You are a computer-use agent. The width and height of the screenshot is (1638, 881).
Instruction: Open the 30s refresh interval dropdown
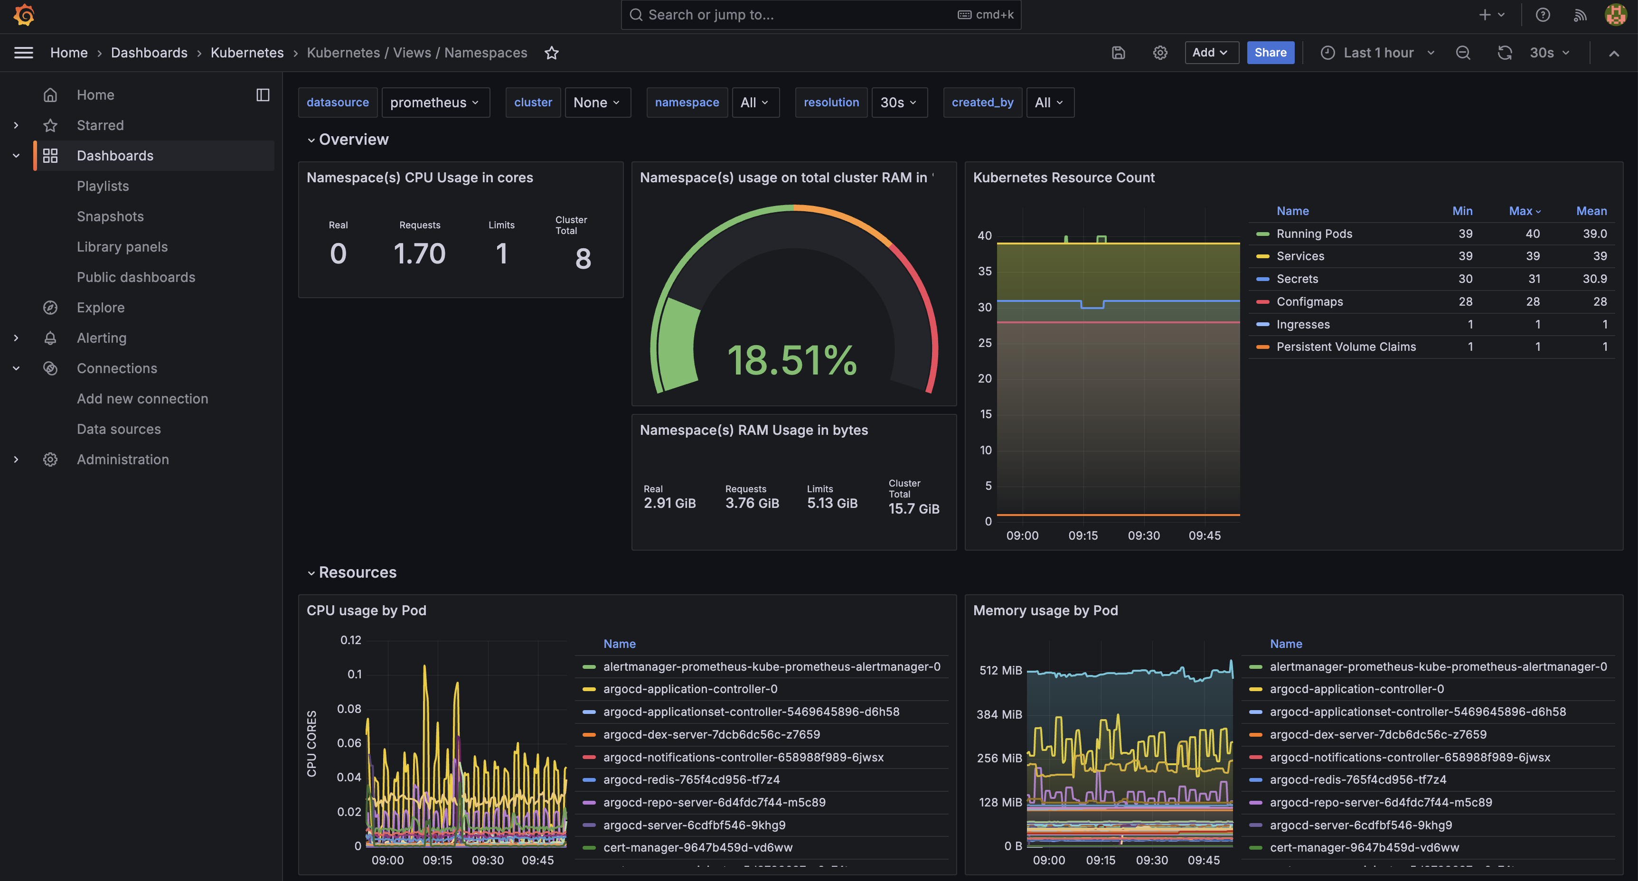1550,53
